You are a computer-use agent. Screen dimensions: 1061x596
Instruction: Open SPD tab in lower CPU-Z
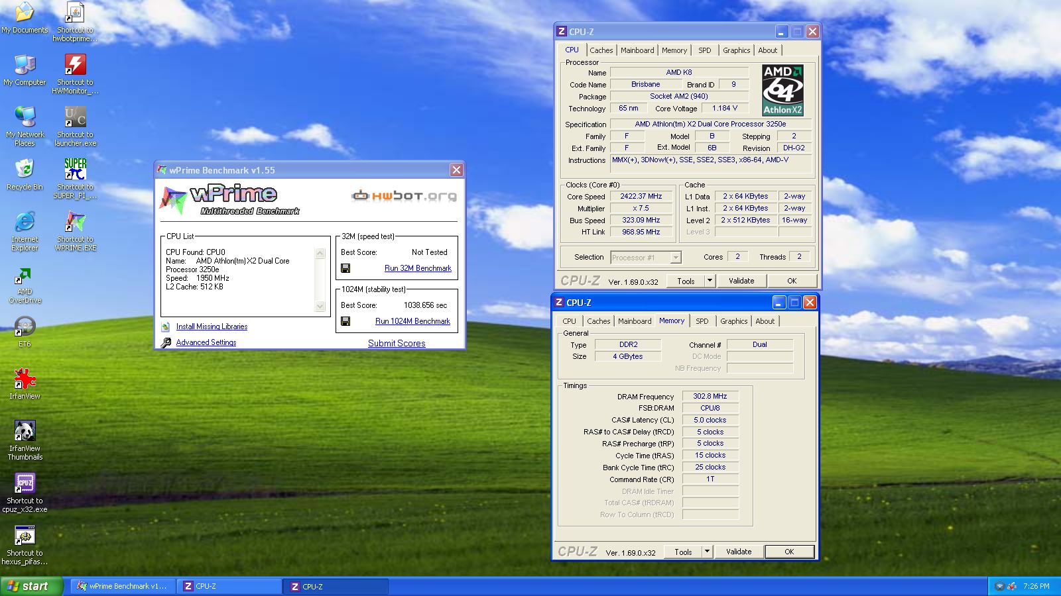702,321
